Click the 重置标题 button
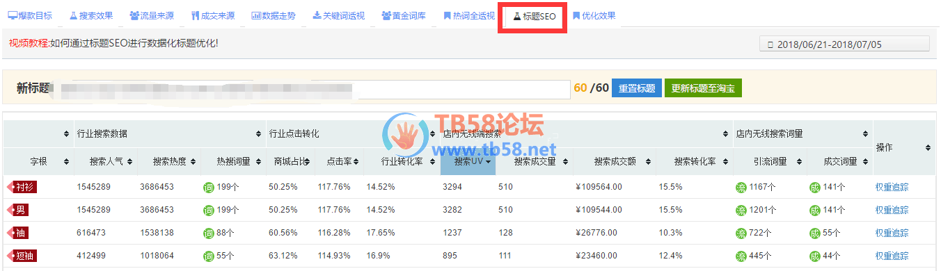941x271 pixels. point(637,88)
